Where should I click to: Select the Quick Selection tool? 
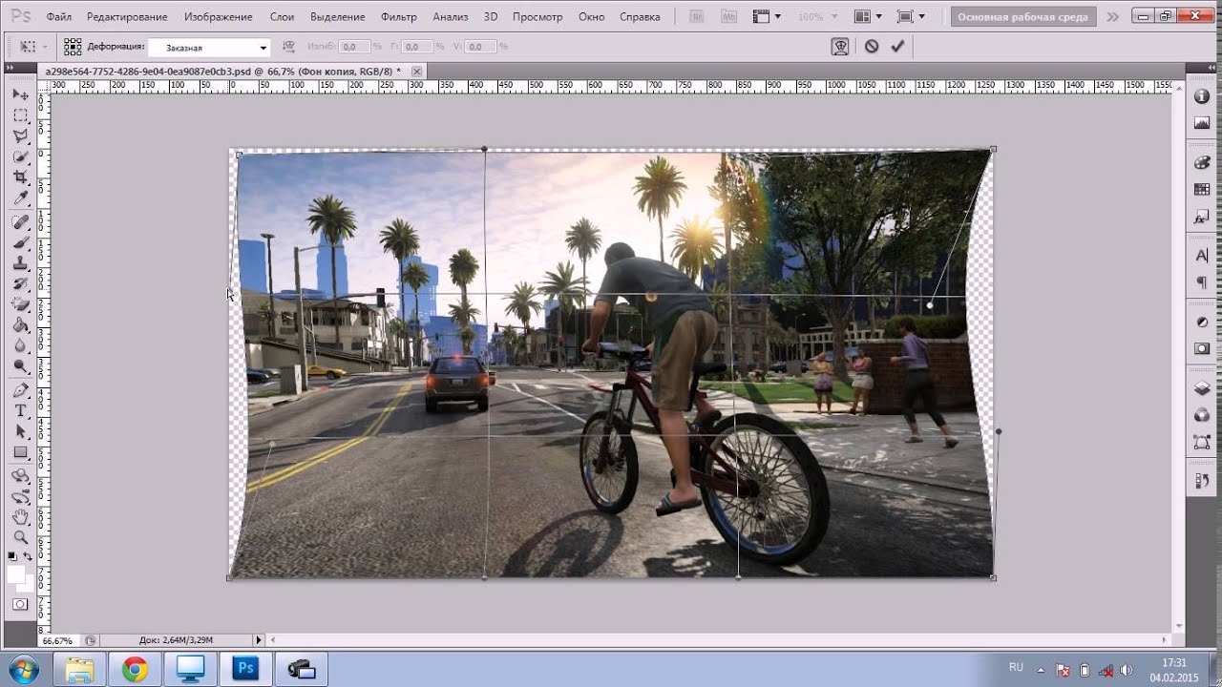pyautogui.click(x=20, y=156)
